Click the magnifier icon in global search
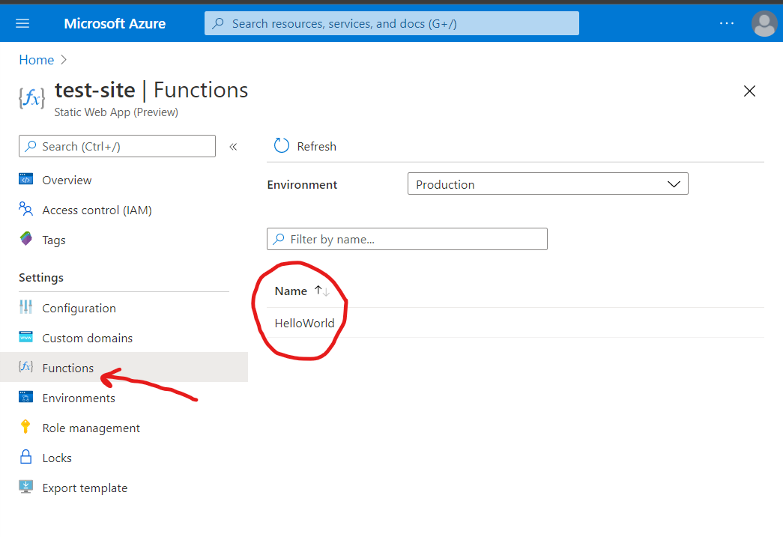Viewport: 783px width, 537px height. (218, 23)
